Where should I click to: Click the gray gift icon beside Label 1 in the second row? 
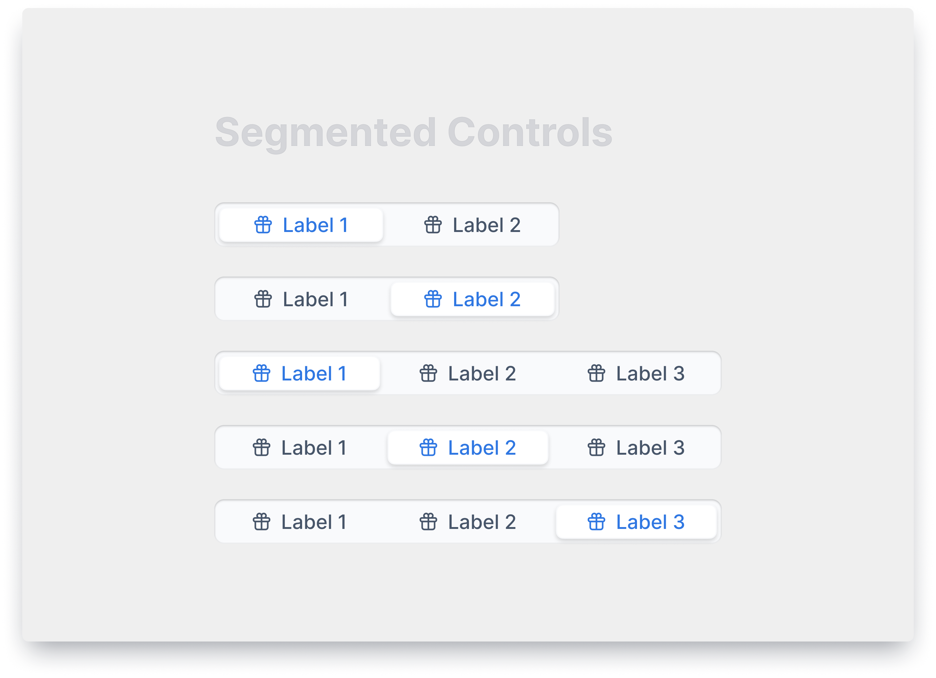(x=263, y=299)
